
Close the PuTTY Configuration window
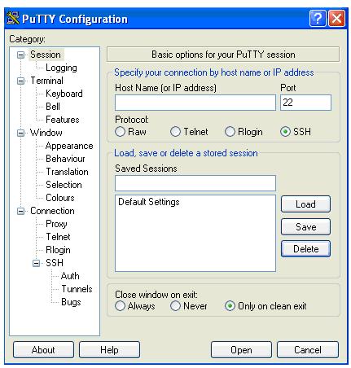click(x=336, y=19)
